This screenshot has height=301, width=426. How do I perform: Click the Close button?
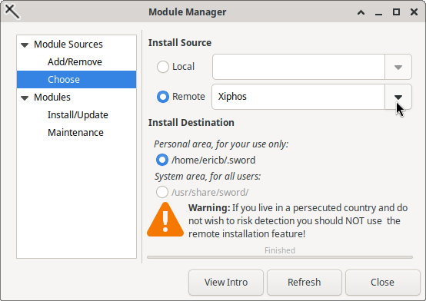[x=382, y=283]
